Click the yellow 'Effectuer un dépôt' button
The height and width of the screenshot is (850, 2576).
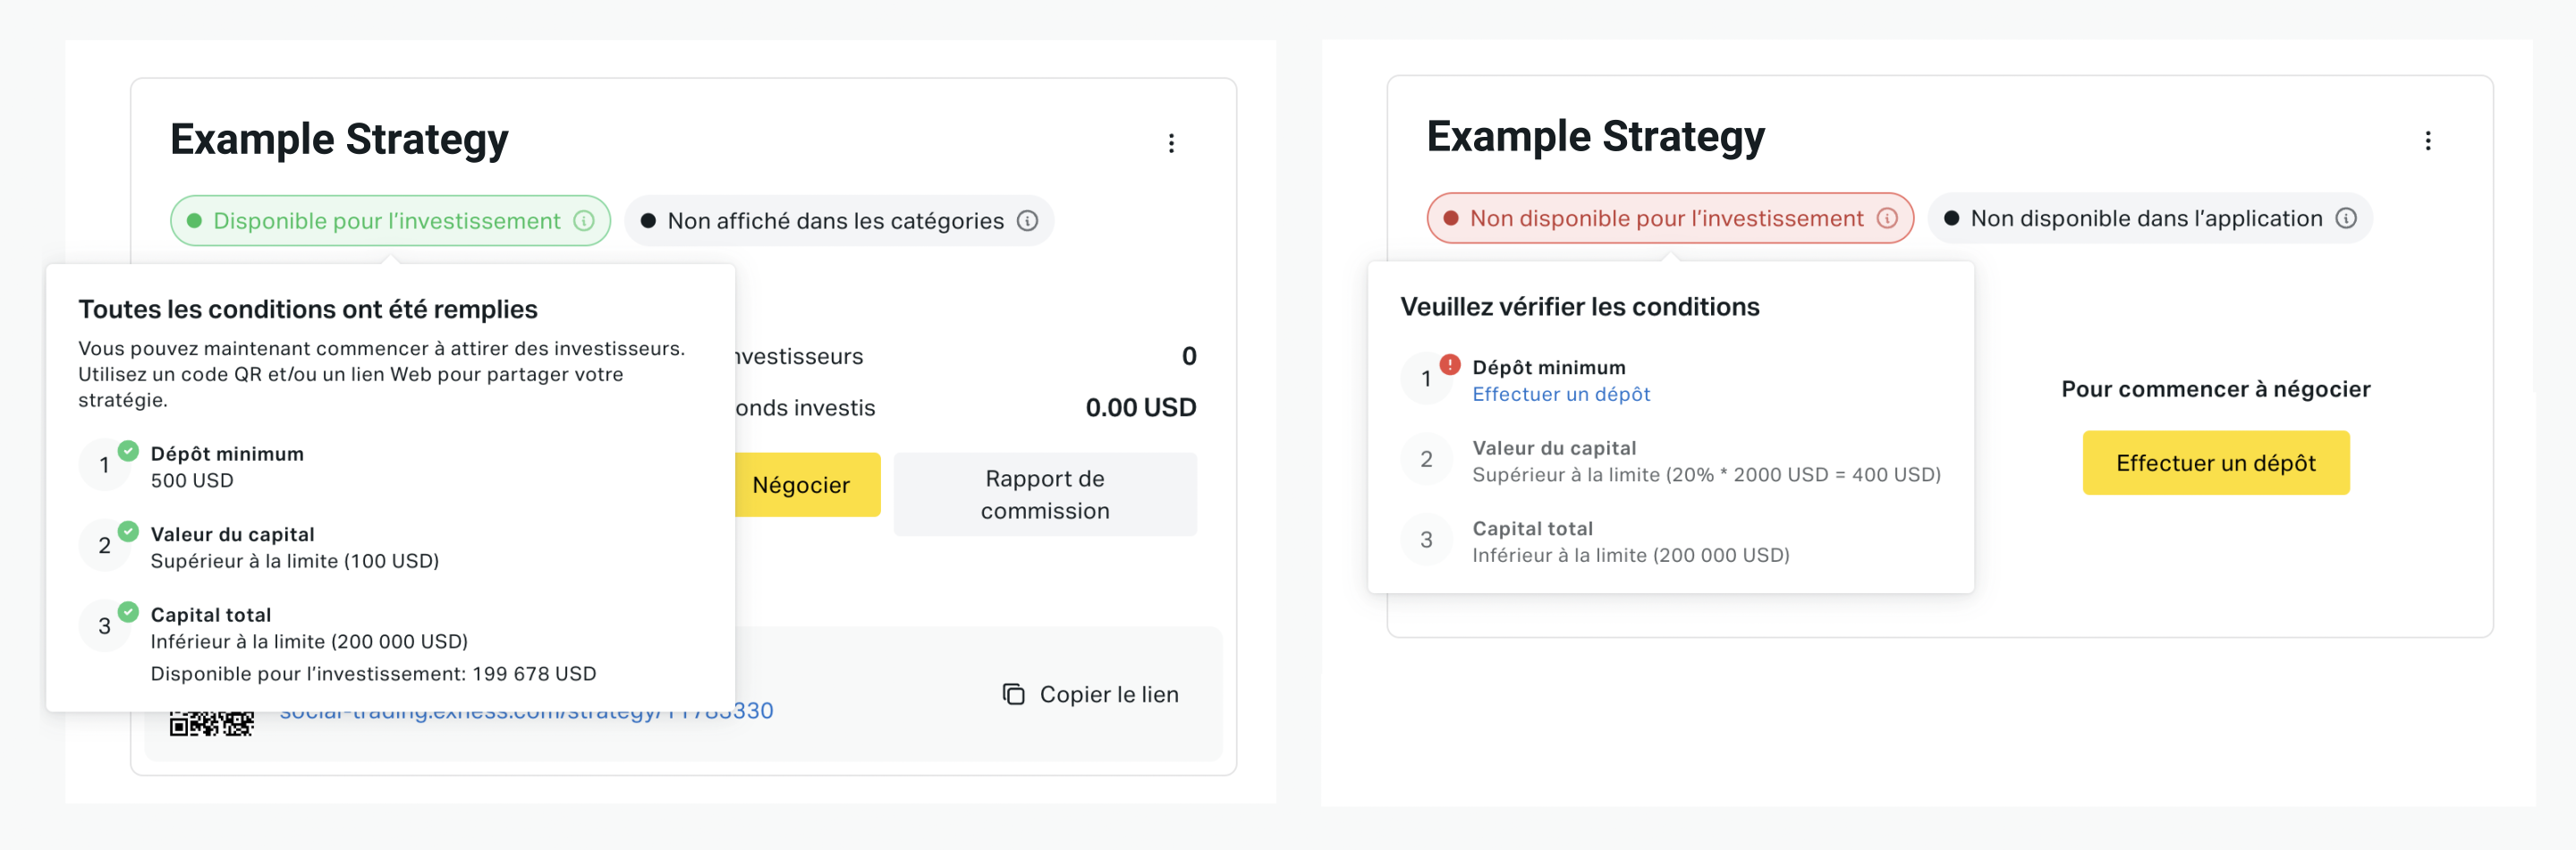(2216, 463)
